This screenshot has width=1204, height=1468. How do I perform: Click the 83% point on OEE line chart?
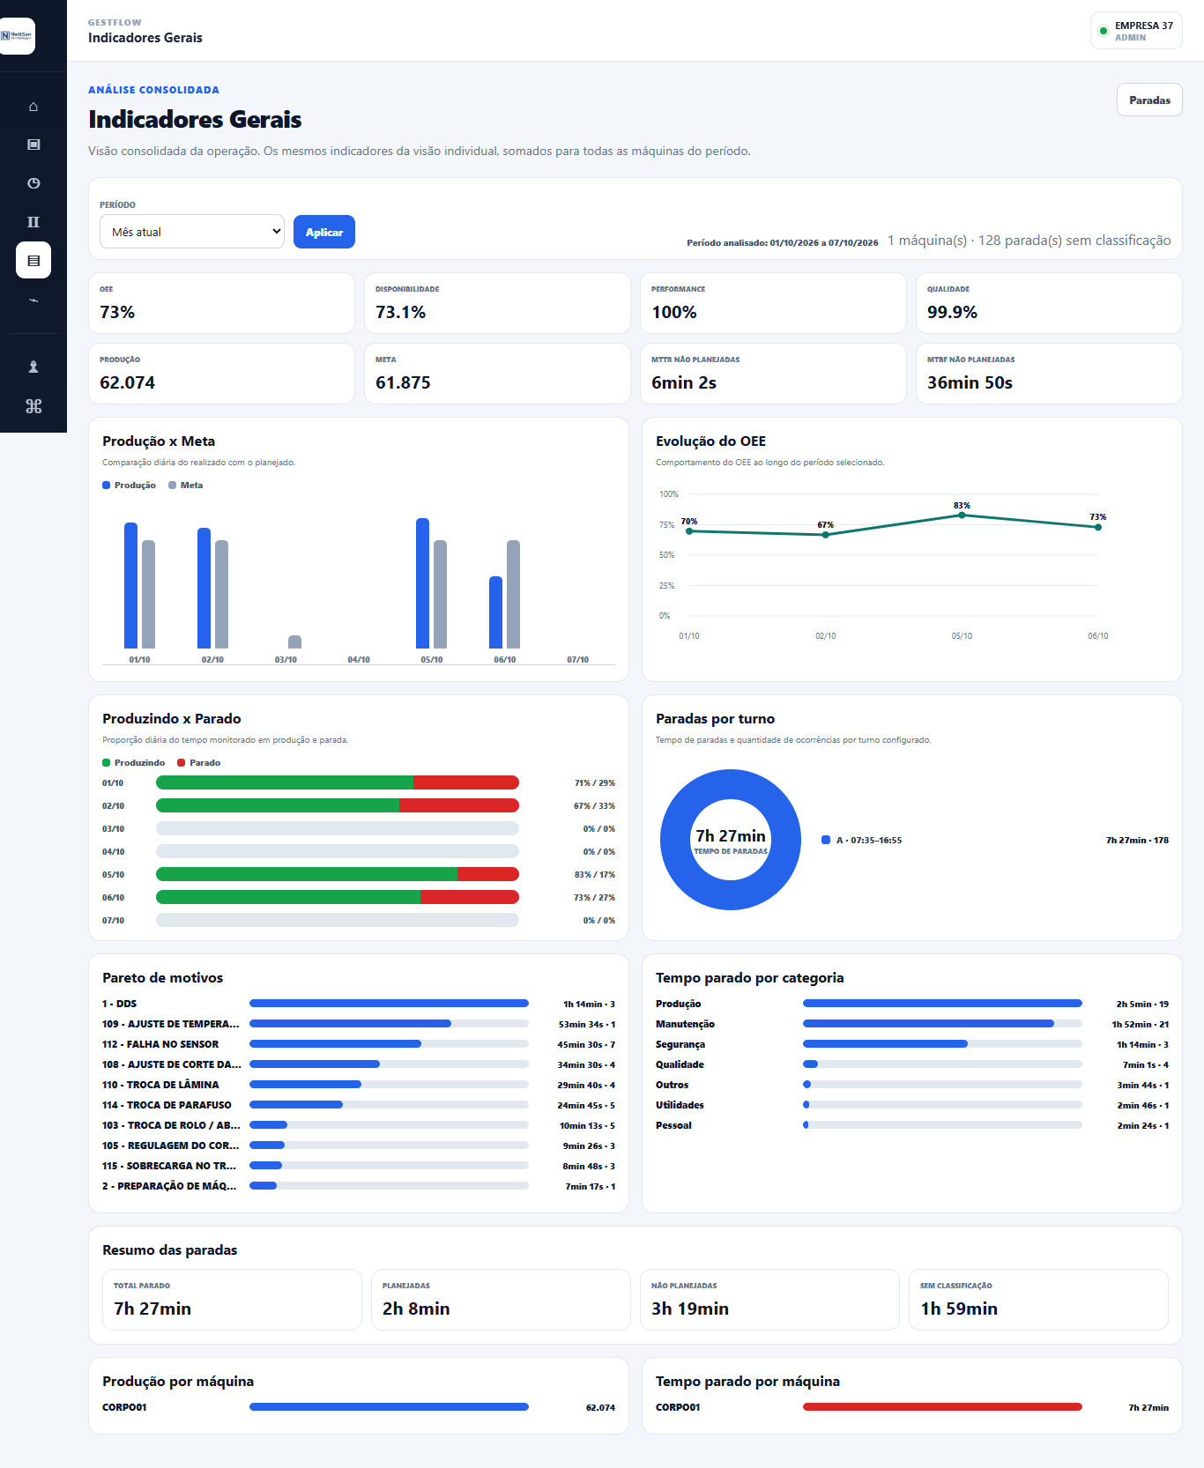pos(962,515)
